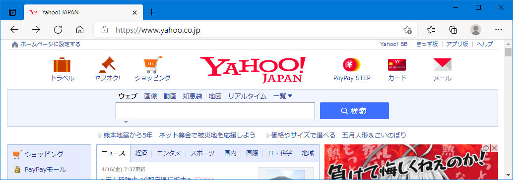This screenshot has width=513, height=180.
Task: Select the 地図 search tab
Action: pos(215,96)
